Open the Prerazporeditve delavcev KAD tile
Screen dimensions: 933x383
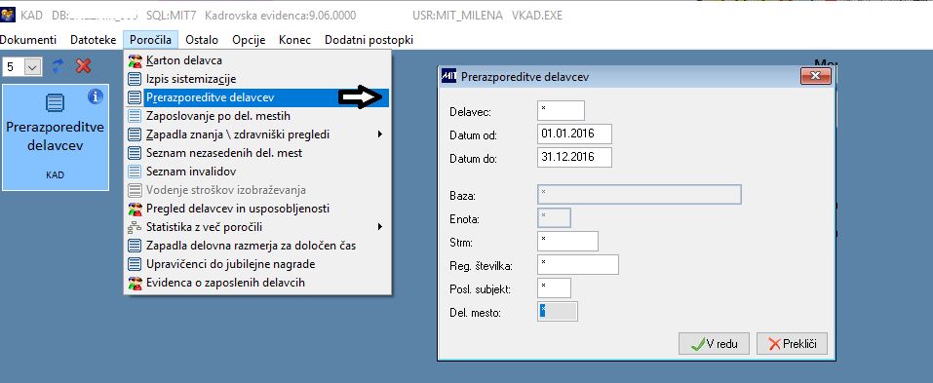[56, 137]
